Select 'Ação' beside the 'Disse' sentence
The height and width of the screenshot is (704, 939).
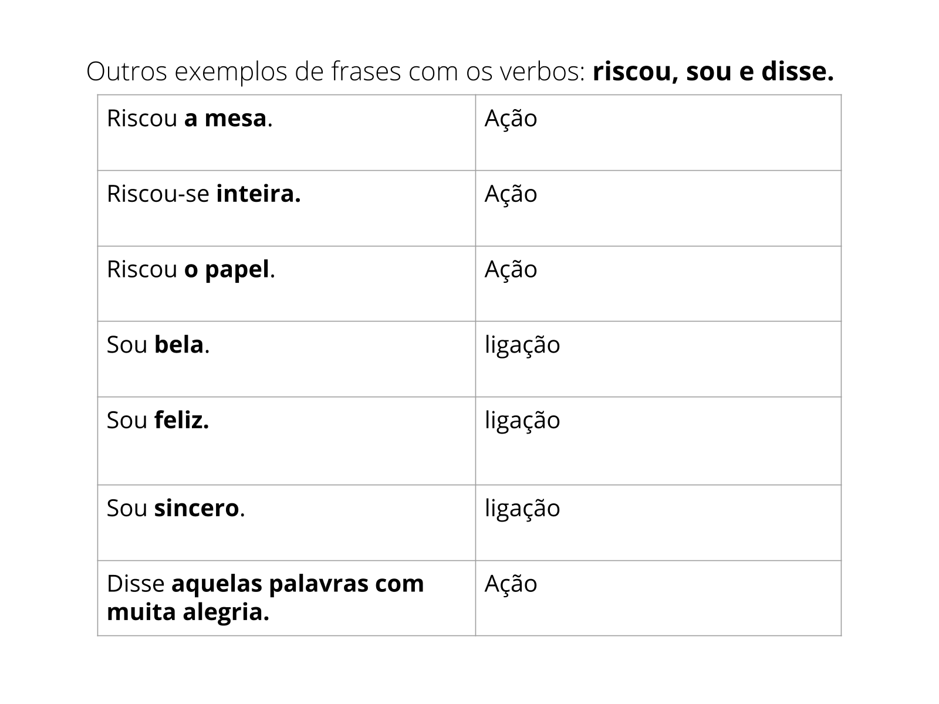point(511,584)
